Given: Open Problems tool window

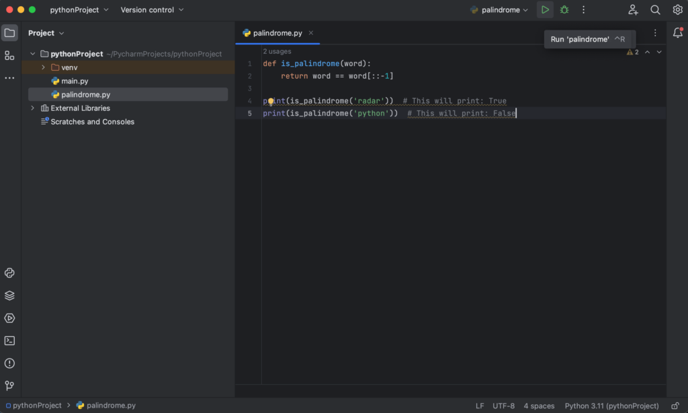Looking at the screenshot, I should [x=9, y=363].
